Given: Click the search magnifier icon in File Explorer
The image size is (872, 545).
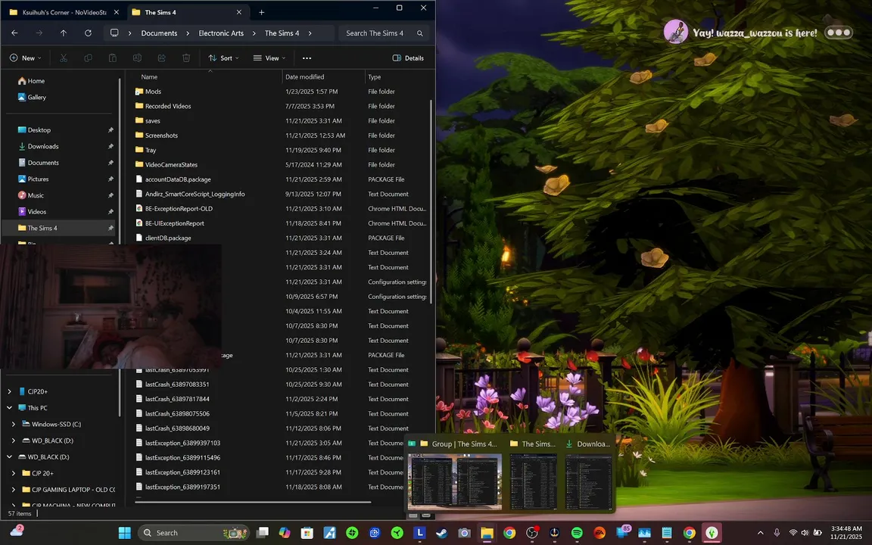Looking at the screenshot, I should coord(420,33).
